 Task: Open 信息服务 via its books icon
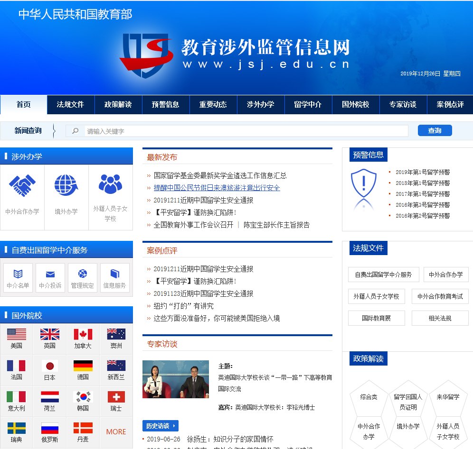point(114,273)
